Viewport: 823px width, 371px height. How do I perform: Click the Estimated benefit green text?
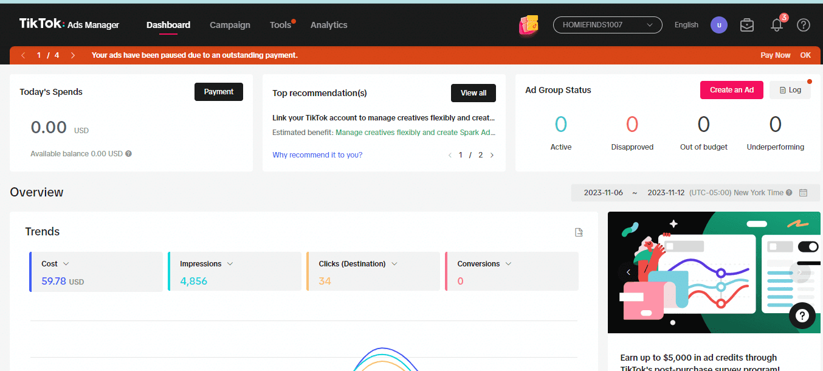(416, 133)
